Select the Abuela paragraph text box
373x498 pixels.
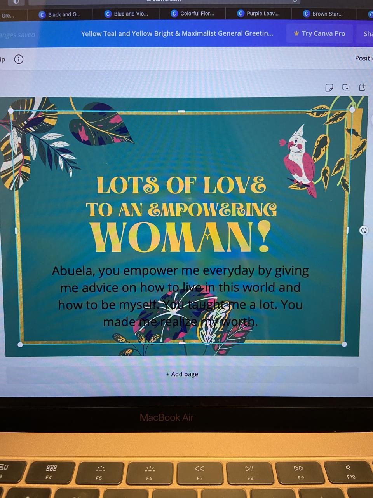180,296
